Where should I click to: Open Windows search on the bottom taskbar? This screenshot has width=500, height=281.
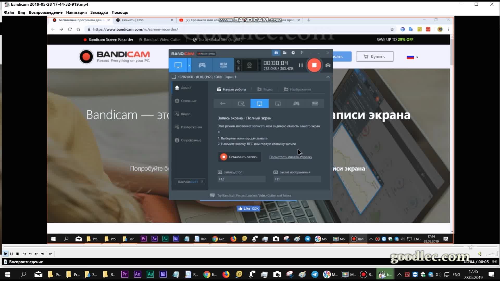[23, 274]
